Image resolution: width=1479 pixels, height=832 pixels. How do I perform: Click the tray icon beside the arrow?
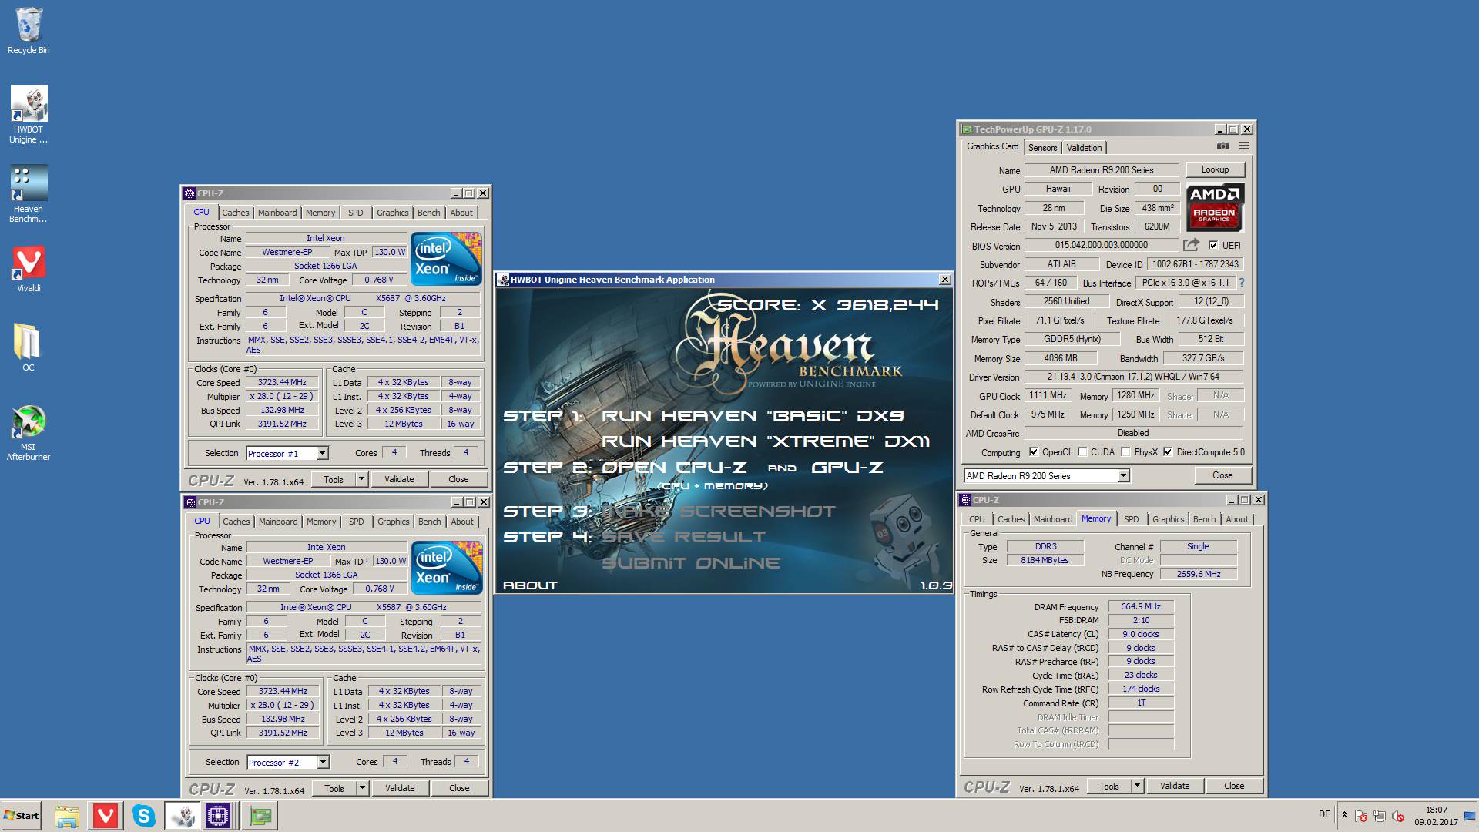(x=1361, y=816)
